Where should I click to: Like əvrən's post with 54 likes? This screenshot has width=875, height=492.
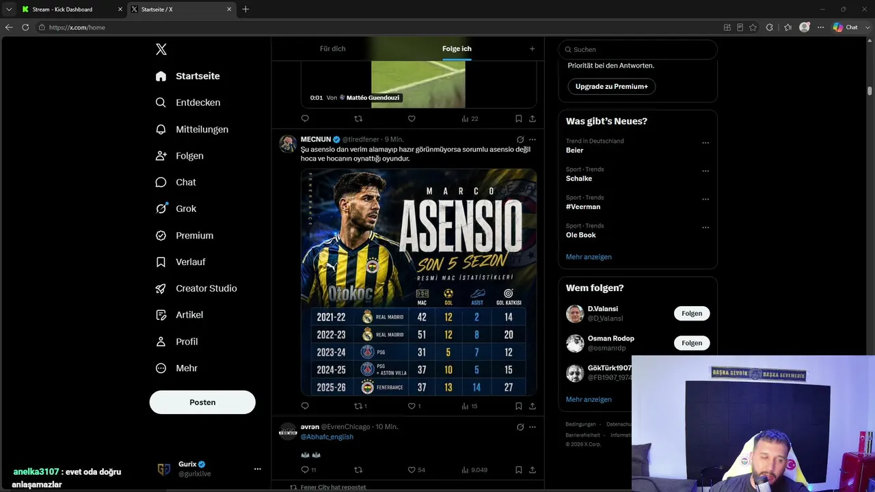click(416, 470)
